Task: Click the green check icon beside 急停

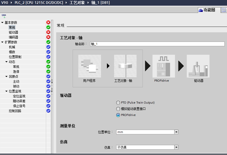Action: click(x=48, y=72)
